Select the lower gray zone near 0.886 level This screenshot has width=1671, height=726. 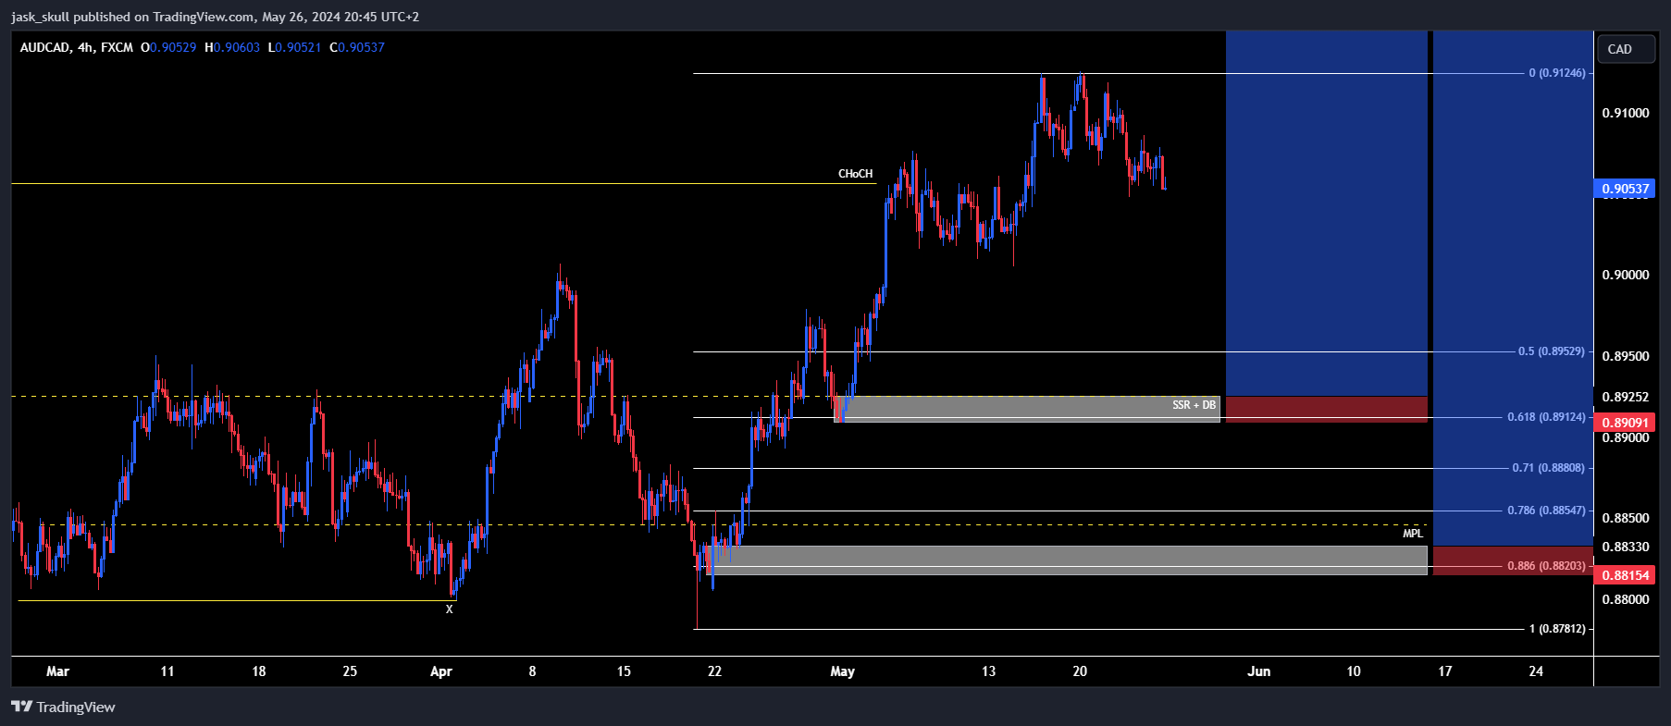tap(1066, 560)
